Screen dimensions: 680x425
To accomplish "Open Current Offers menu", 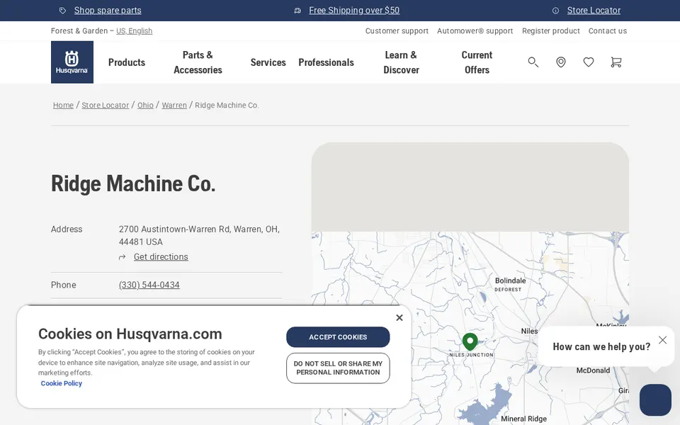I will click(477, 62).
